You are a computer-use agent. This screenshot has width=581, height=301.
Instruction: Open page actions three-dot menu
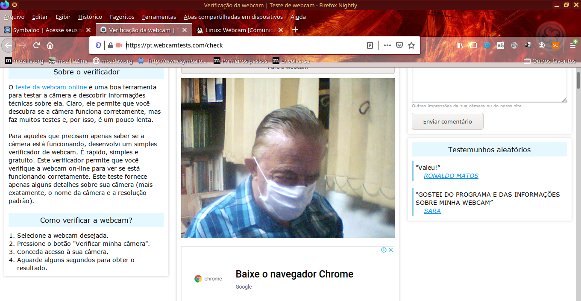click(x=387, y=45)
